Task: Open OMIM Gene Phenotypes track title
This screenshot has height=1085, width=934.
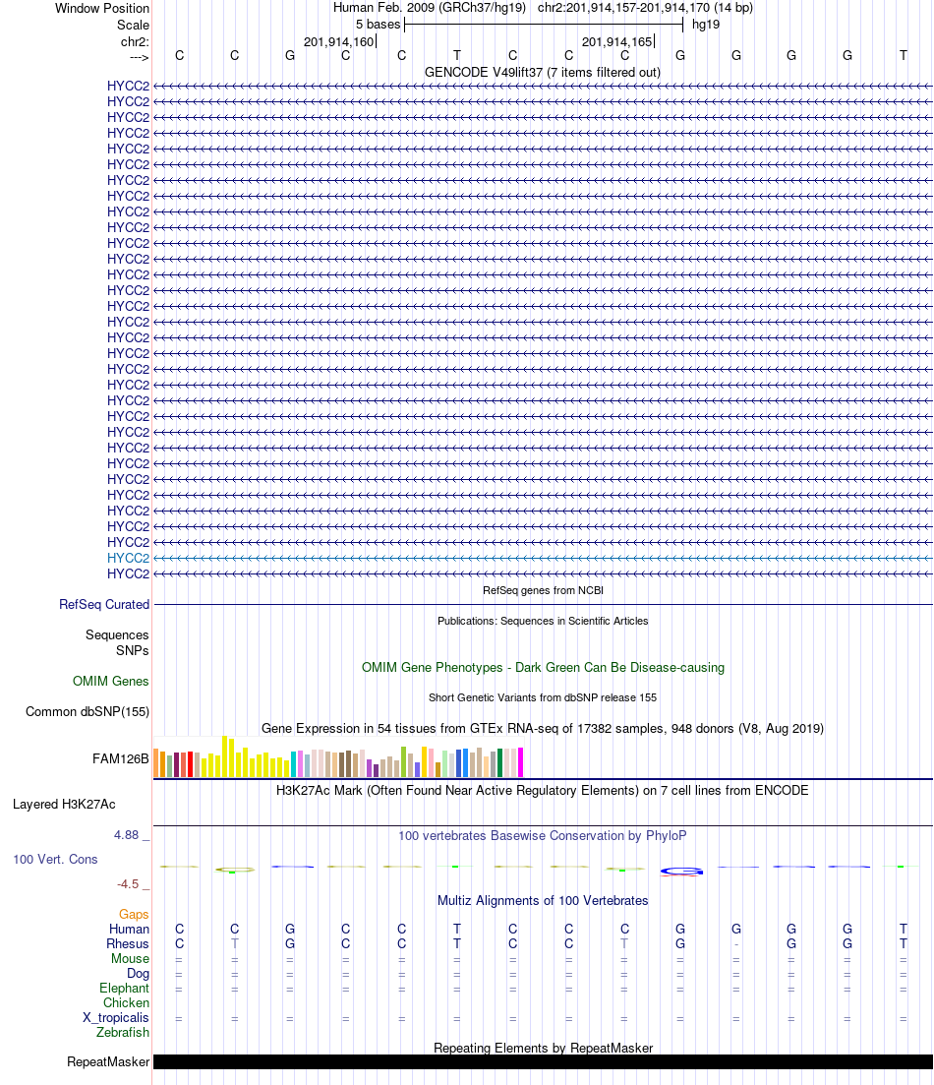Action: point(543,667)
